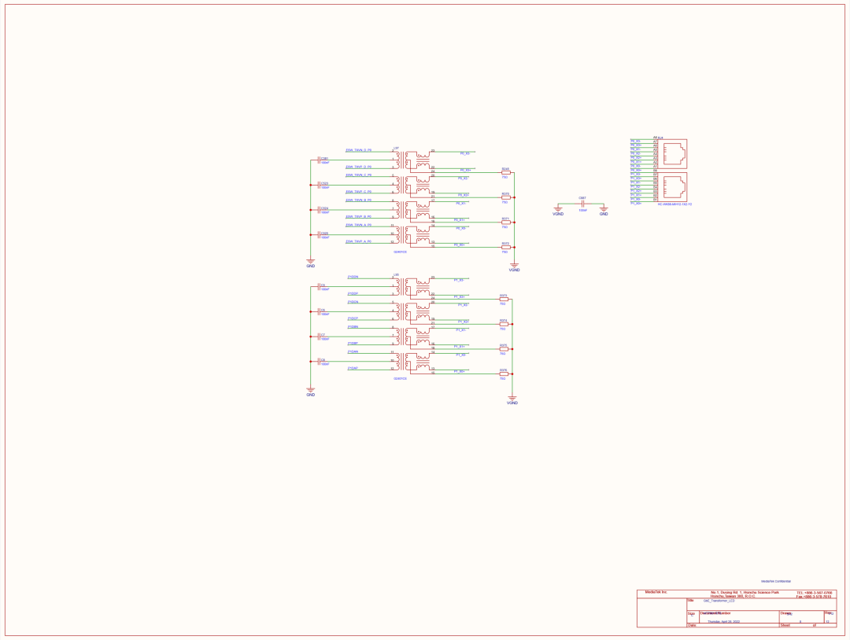Click the 75Ω value under resistor R248
Image resolution: width=850 pixels, height=640 pixels.
pos(504,177)
